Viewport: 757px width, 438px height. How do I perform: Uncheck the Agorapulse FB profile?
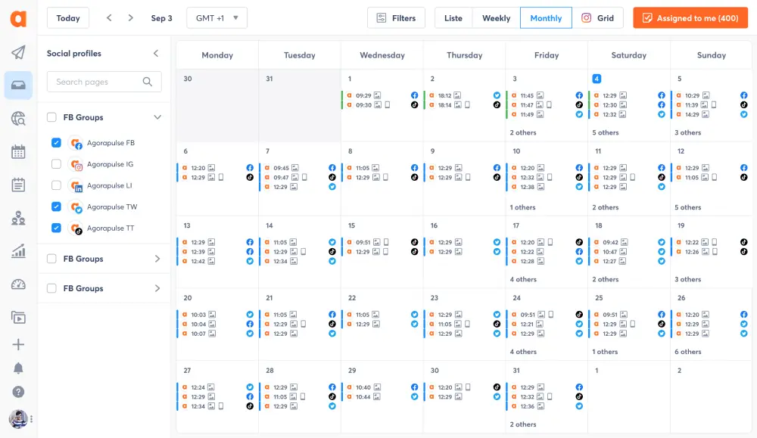tap(56, 143)
